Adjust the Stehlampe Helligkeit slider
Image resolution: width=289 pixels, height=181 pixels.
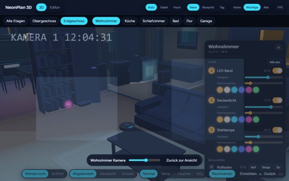click(263, 137)
